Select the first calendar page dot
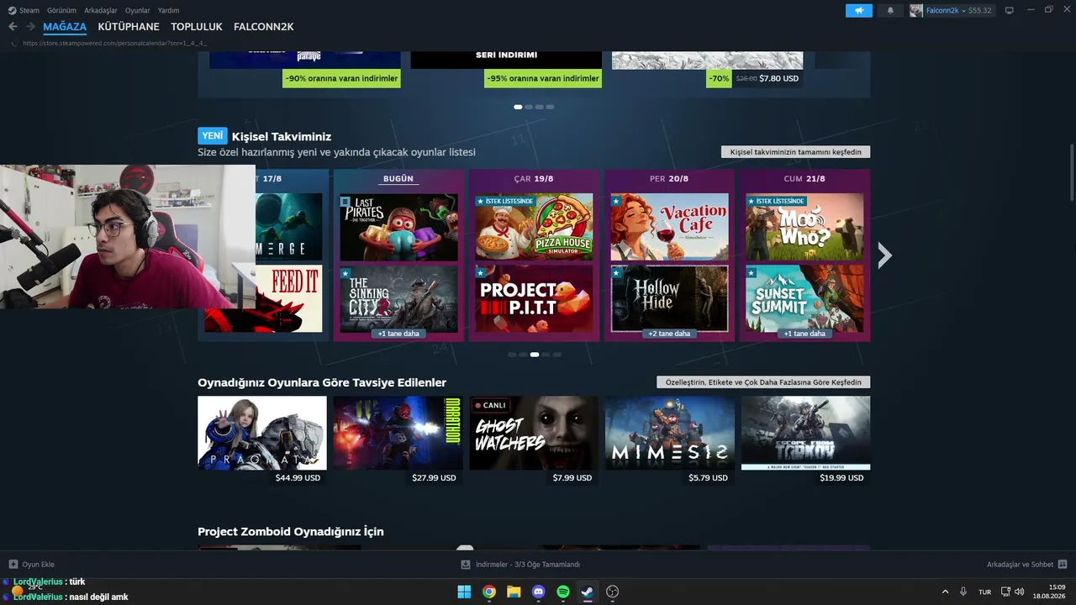Viewport: 1076px width, 605px height. [x=512, y=355]
